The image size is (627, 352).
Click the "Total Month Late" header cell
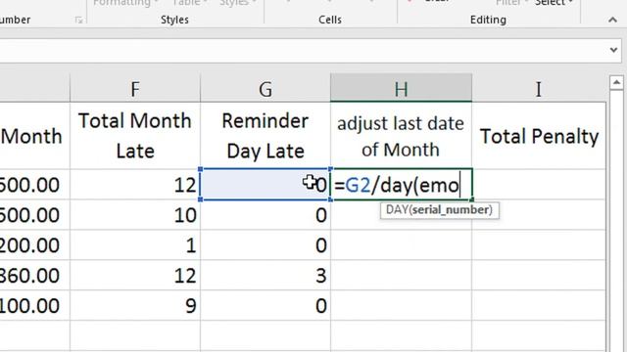135,136
